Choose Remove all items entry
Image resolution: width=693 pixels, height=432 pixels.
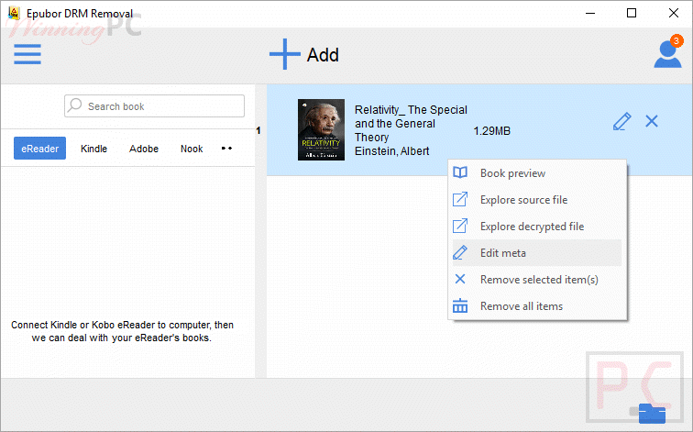537,305
